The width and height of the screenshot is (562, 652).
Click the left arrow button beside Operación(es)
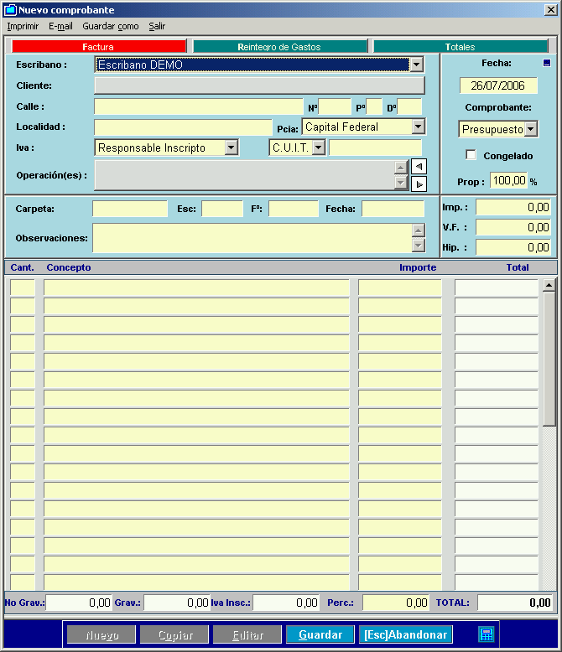click(x=419, y=167)
